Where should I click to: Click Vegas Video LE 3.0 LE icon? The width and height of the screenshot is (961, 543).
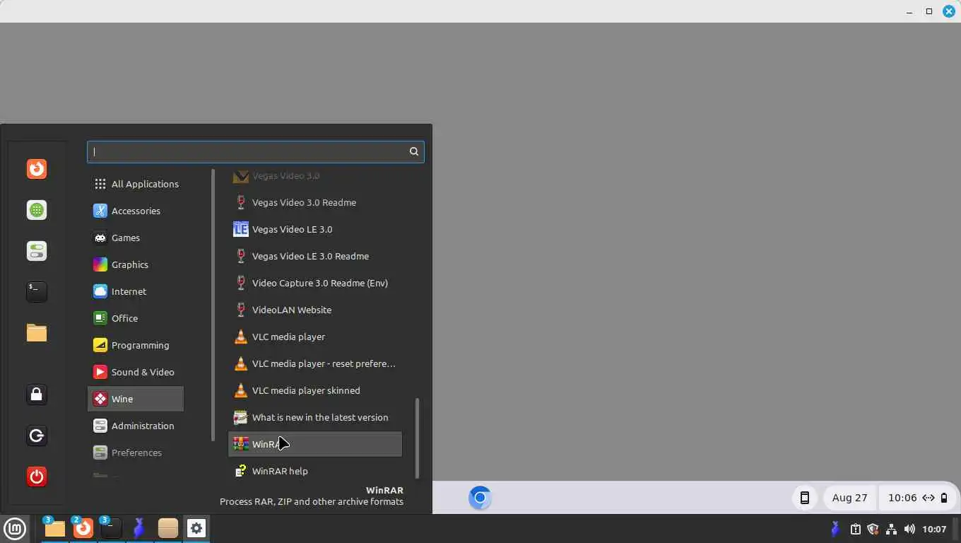coord(241,229)
